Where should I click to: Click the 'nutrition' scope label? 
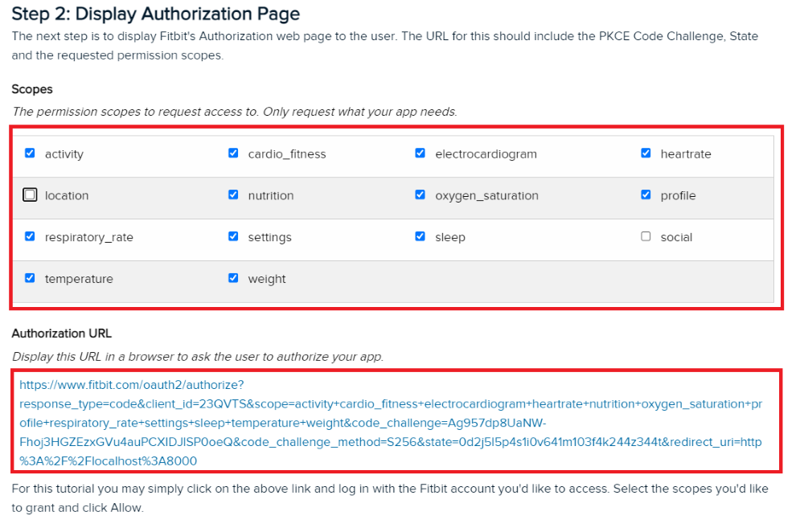(271, 196)
